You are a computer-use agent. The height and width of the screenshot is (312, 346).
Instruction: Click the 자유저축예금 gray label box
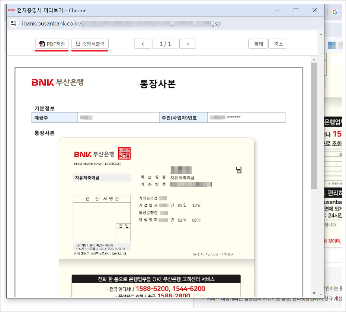pos(102,178)
